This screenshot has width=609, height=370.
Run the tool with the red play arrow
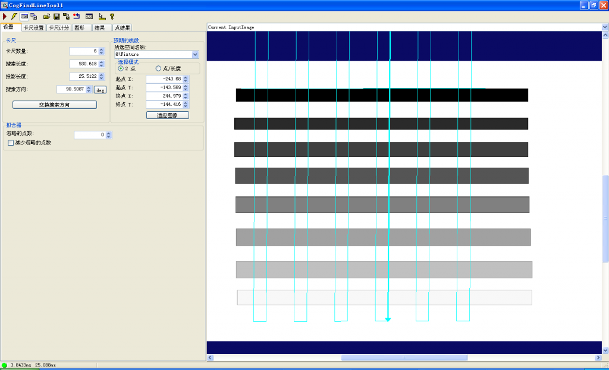tap(5, 16)
